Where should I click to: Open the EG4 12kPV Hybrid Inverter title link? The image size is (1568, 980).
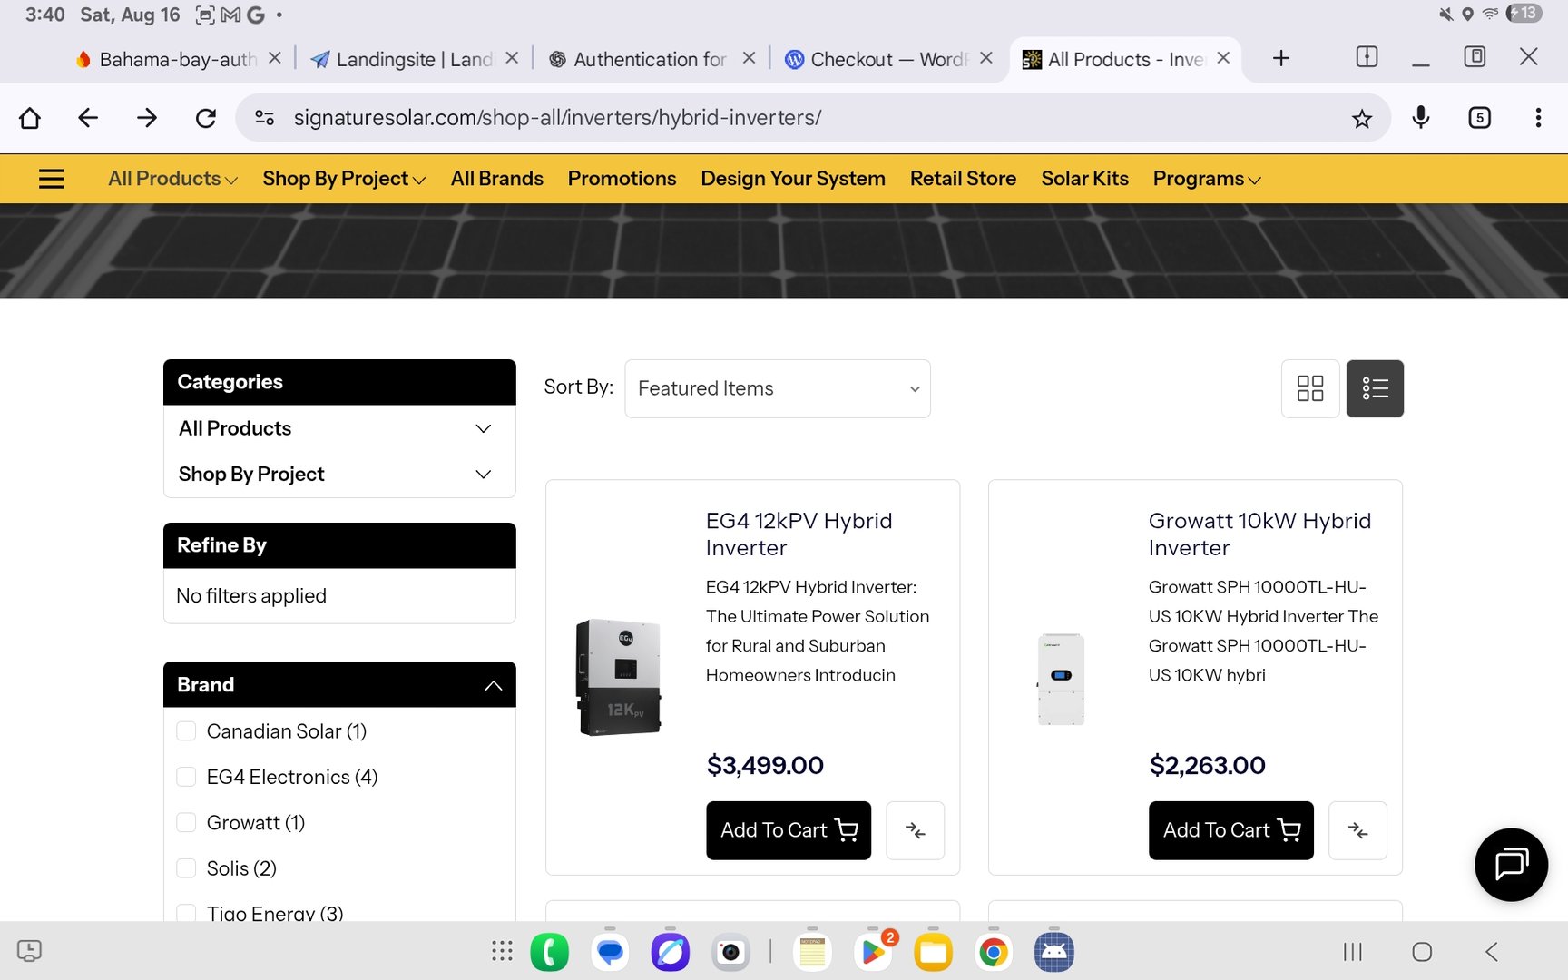pos(799,534)
